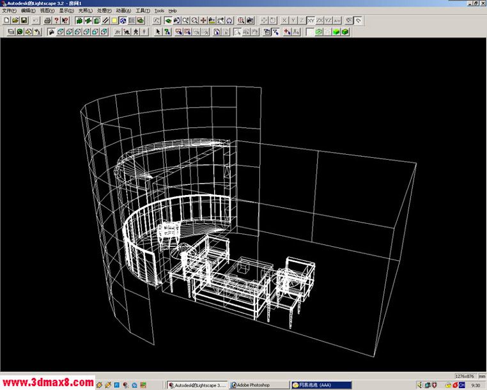Click the funnel filter selection icon
This screenshot has height=390, width=487.
(x=275, y=32)
